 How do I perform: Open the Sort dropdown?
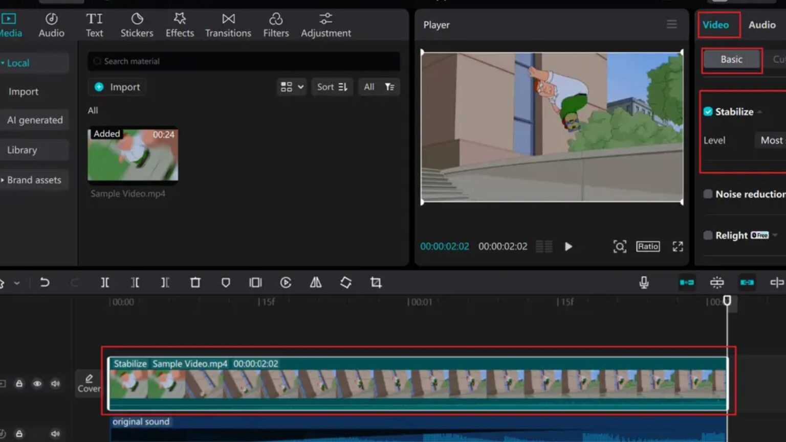click(332, 87)
